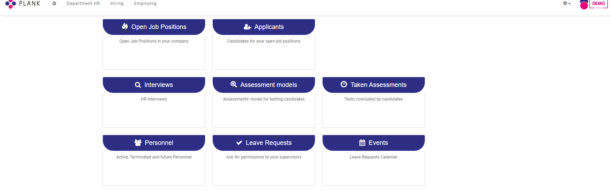Click the gauge icon on Taken Assessments
The height and width of the screenshot is (192, 611).
pos(344,84)
